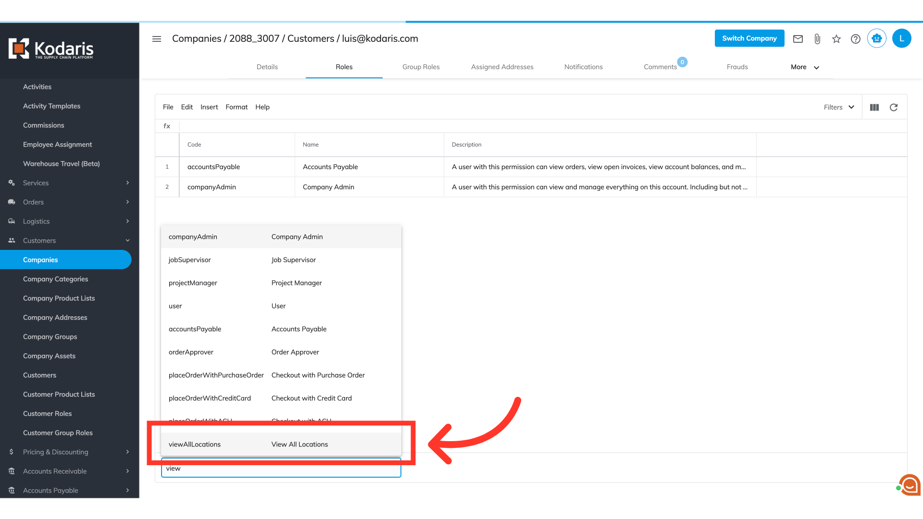The height and width of the screenshot is (519, 923).
Task: Open the help question mark icon
Action: (856, 39)
